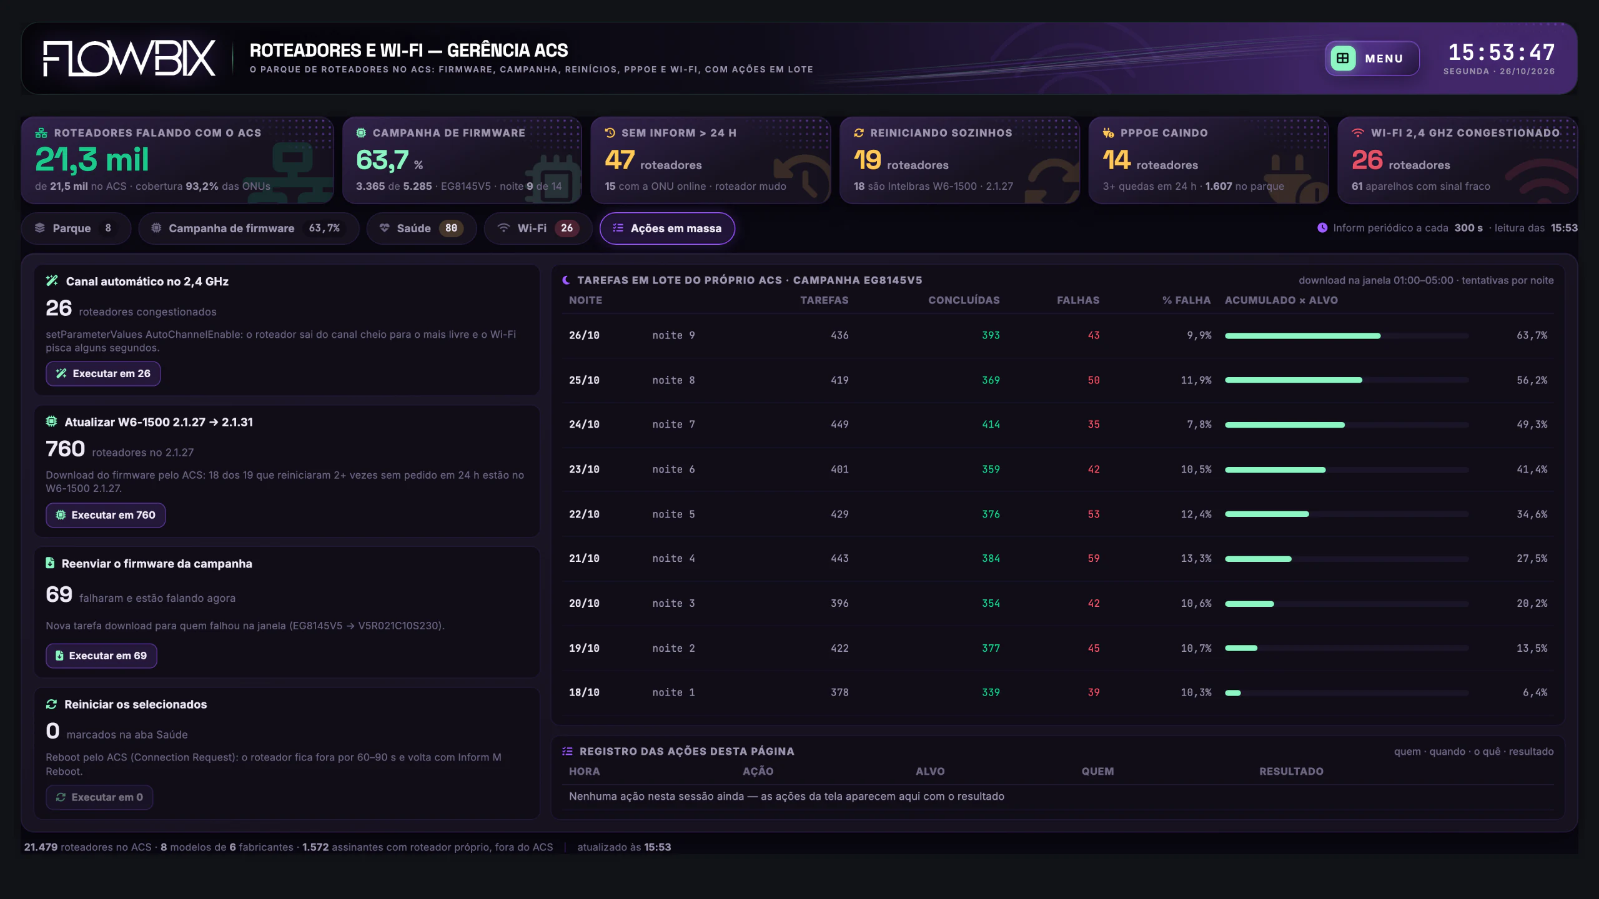Click the Flowbix logo
The width and height of the screenshot is (1599, 899).
point(129,59)
